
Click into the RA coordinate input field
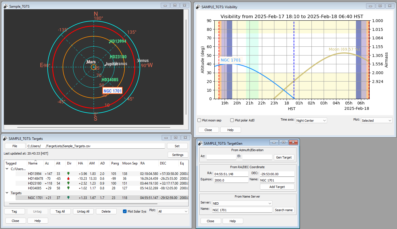click(x=231, y=174)
